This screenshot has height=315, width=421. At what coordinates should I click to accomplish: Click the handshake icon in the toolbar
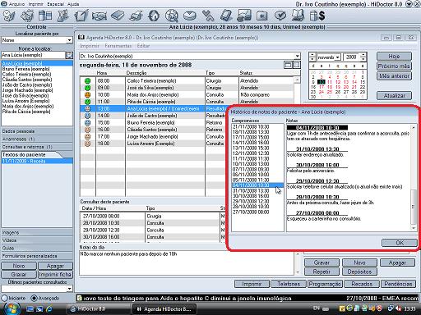click(99, 16)
